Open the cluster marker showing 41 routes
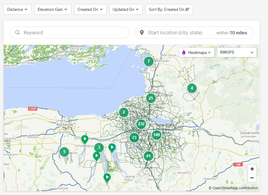Image resolution: width=268 pixels, height=195 pixels. [x=148, y=156]
